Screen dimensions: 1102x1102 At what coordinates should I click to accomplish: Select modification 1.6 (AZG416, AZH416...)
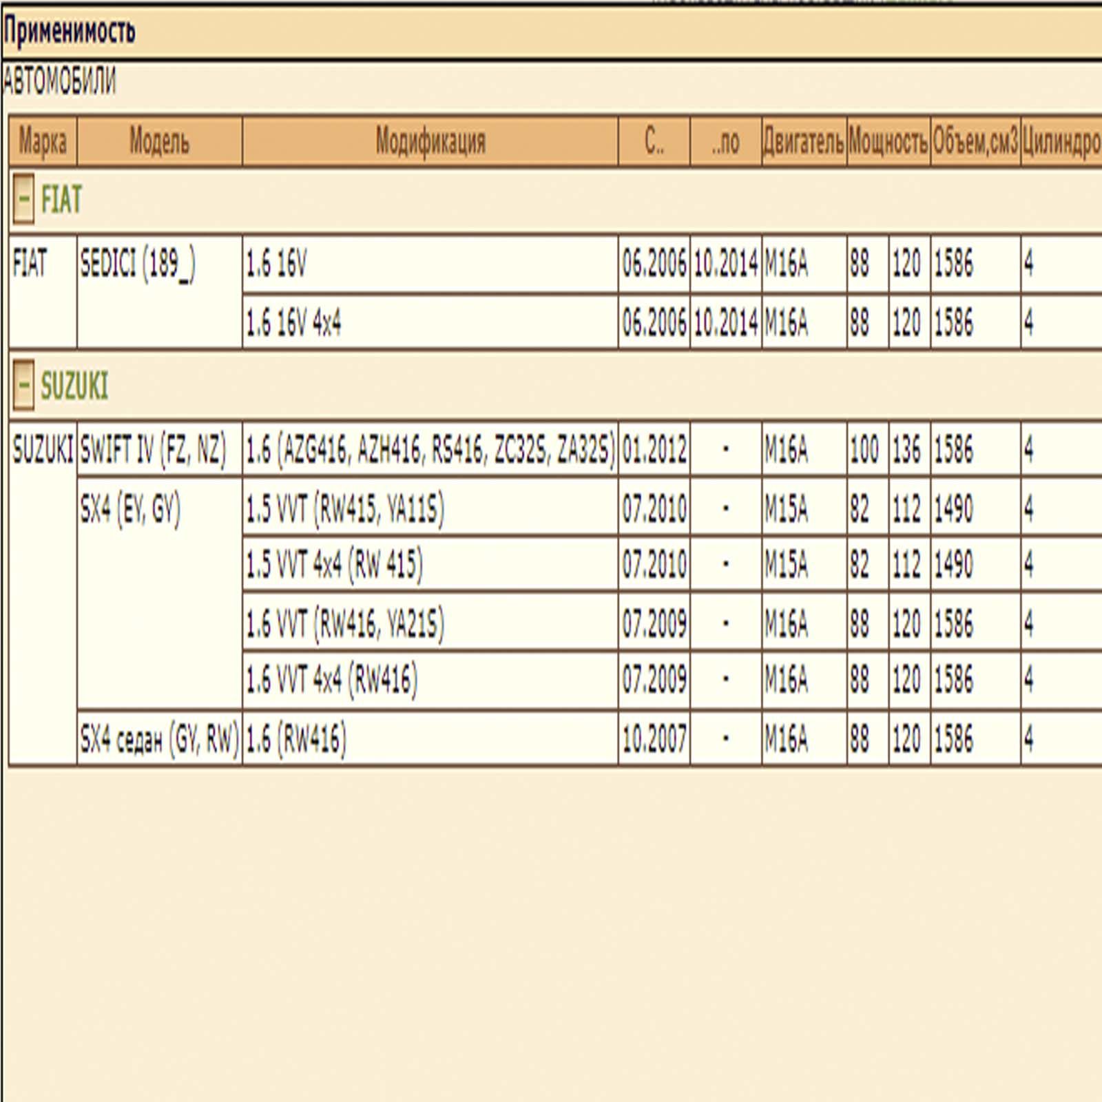(430, 450)
